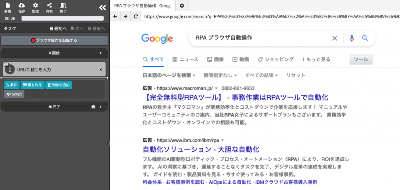This screenshot has height=190, width=400.
Task: Go back with the browser back arrow
Action: [x=115, y=16]
